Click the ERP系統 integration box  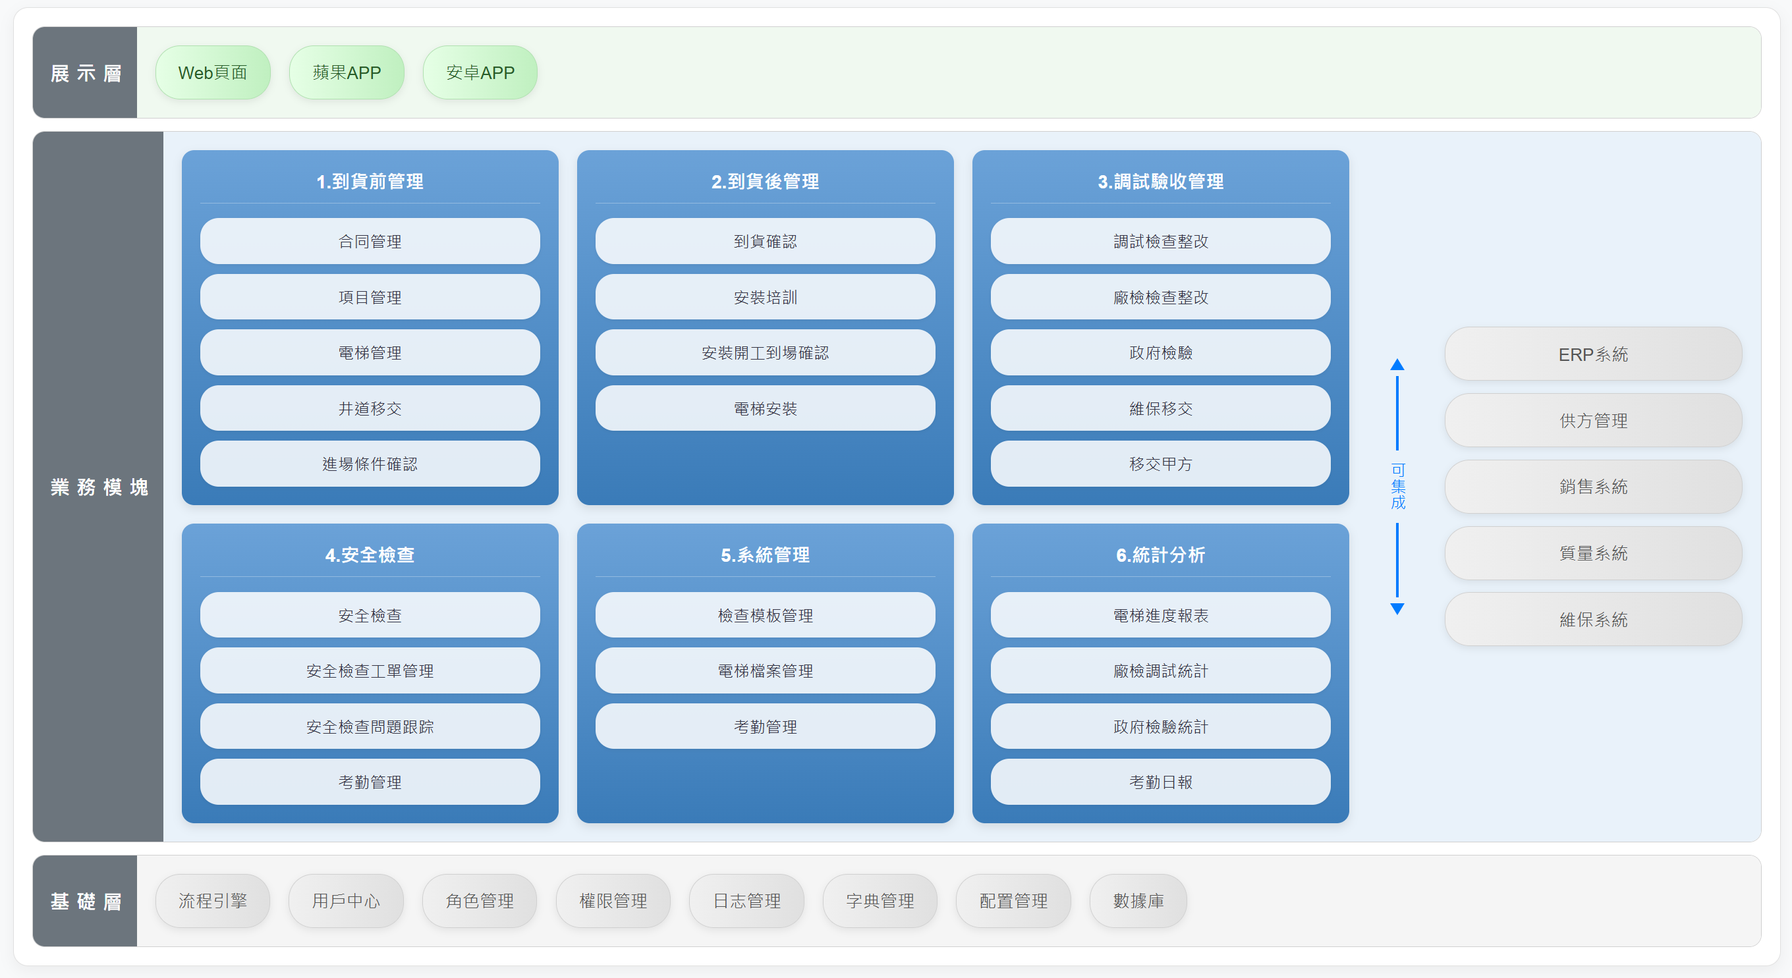point(1592,354)
